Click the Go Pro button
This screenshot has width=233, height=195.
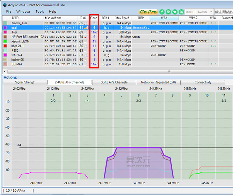pos(148,12)
